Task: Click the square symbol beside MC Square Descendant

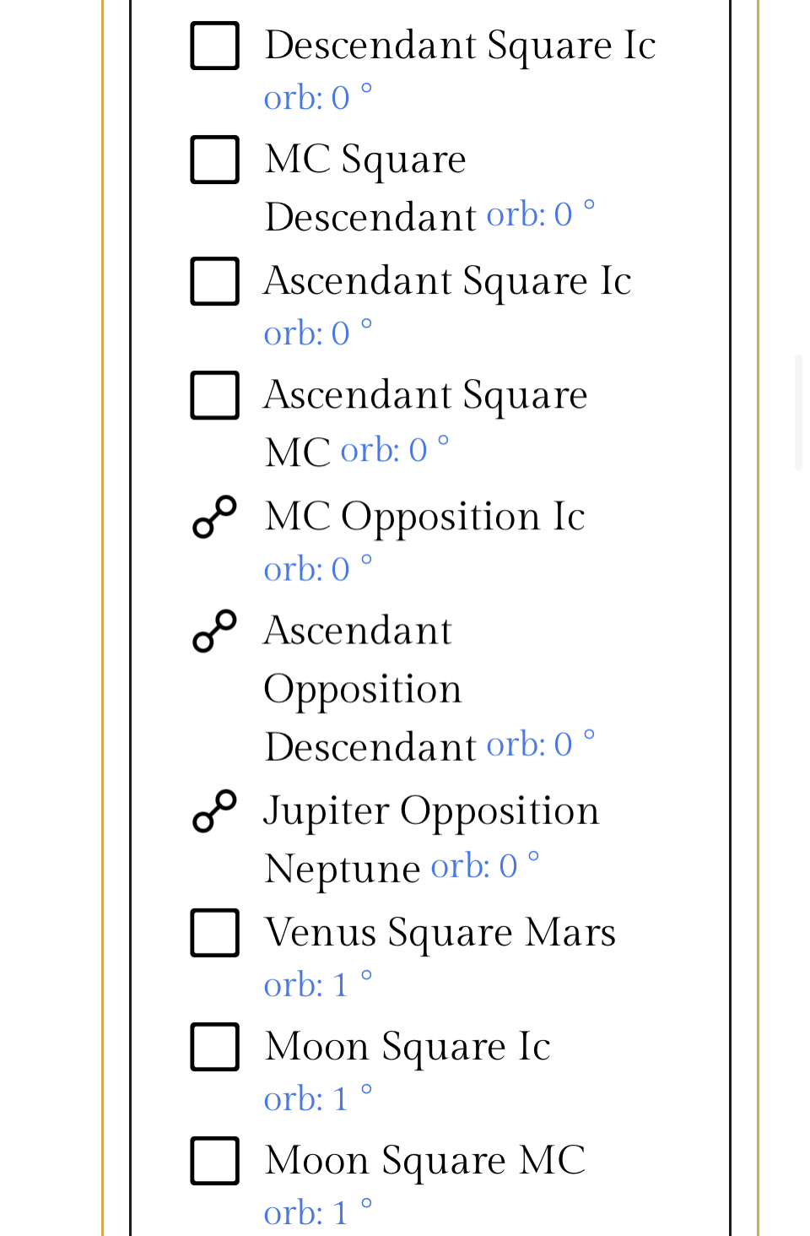Action: click(x=215, y=160)
